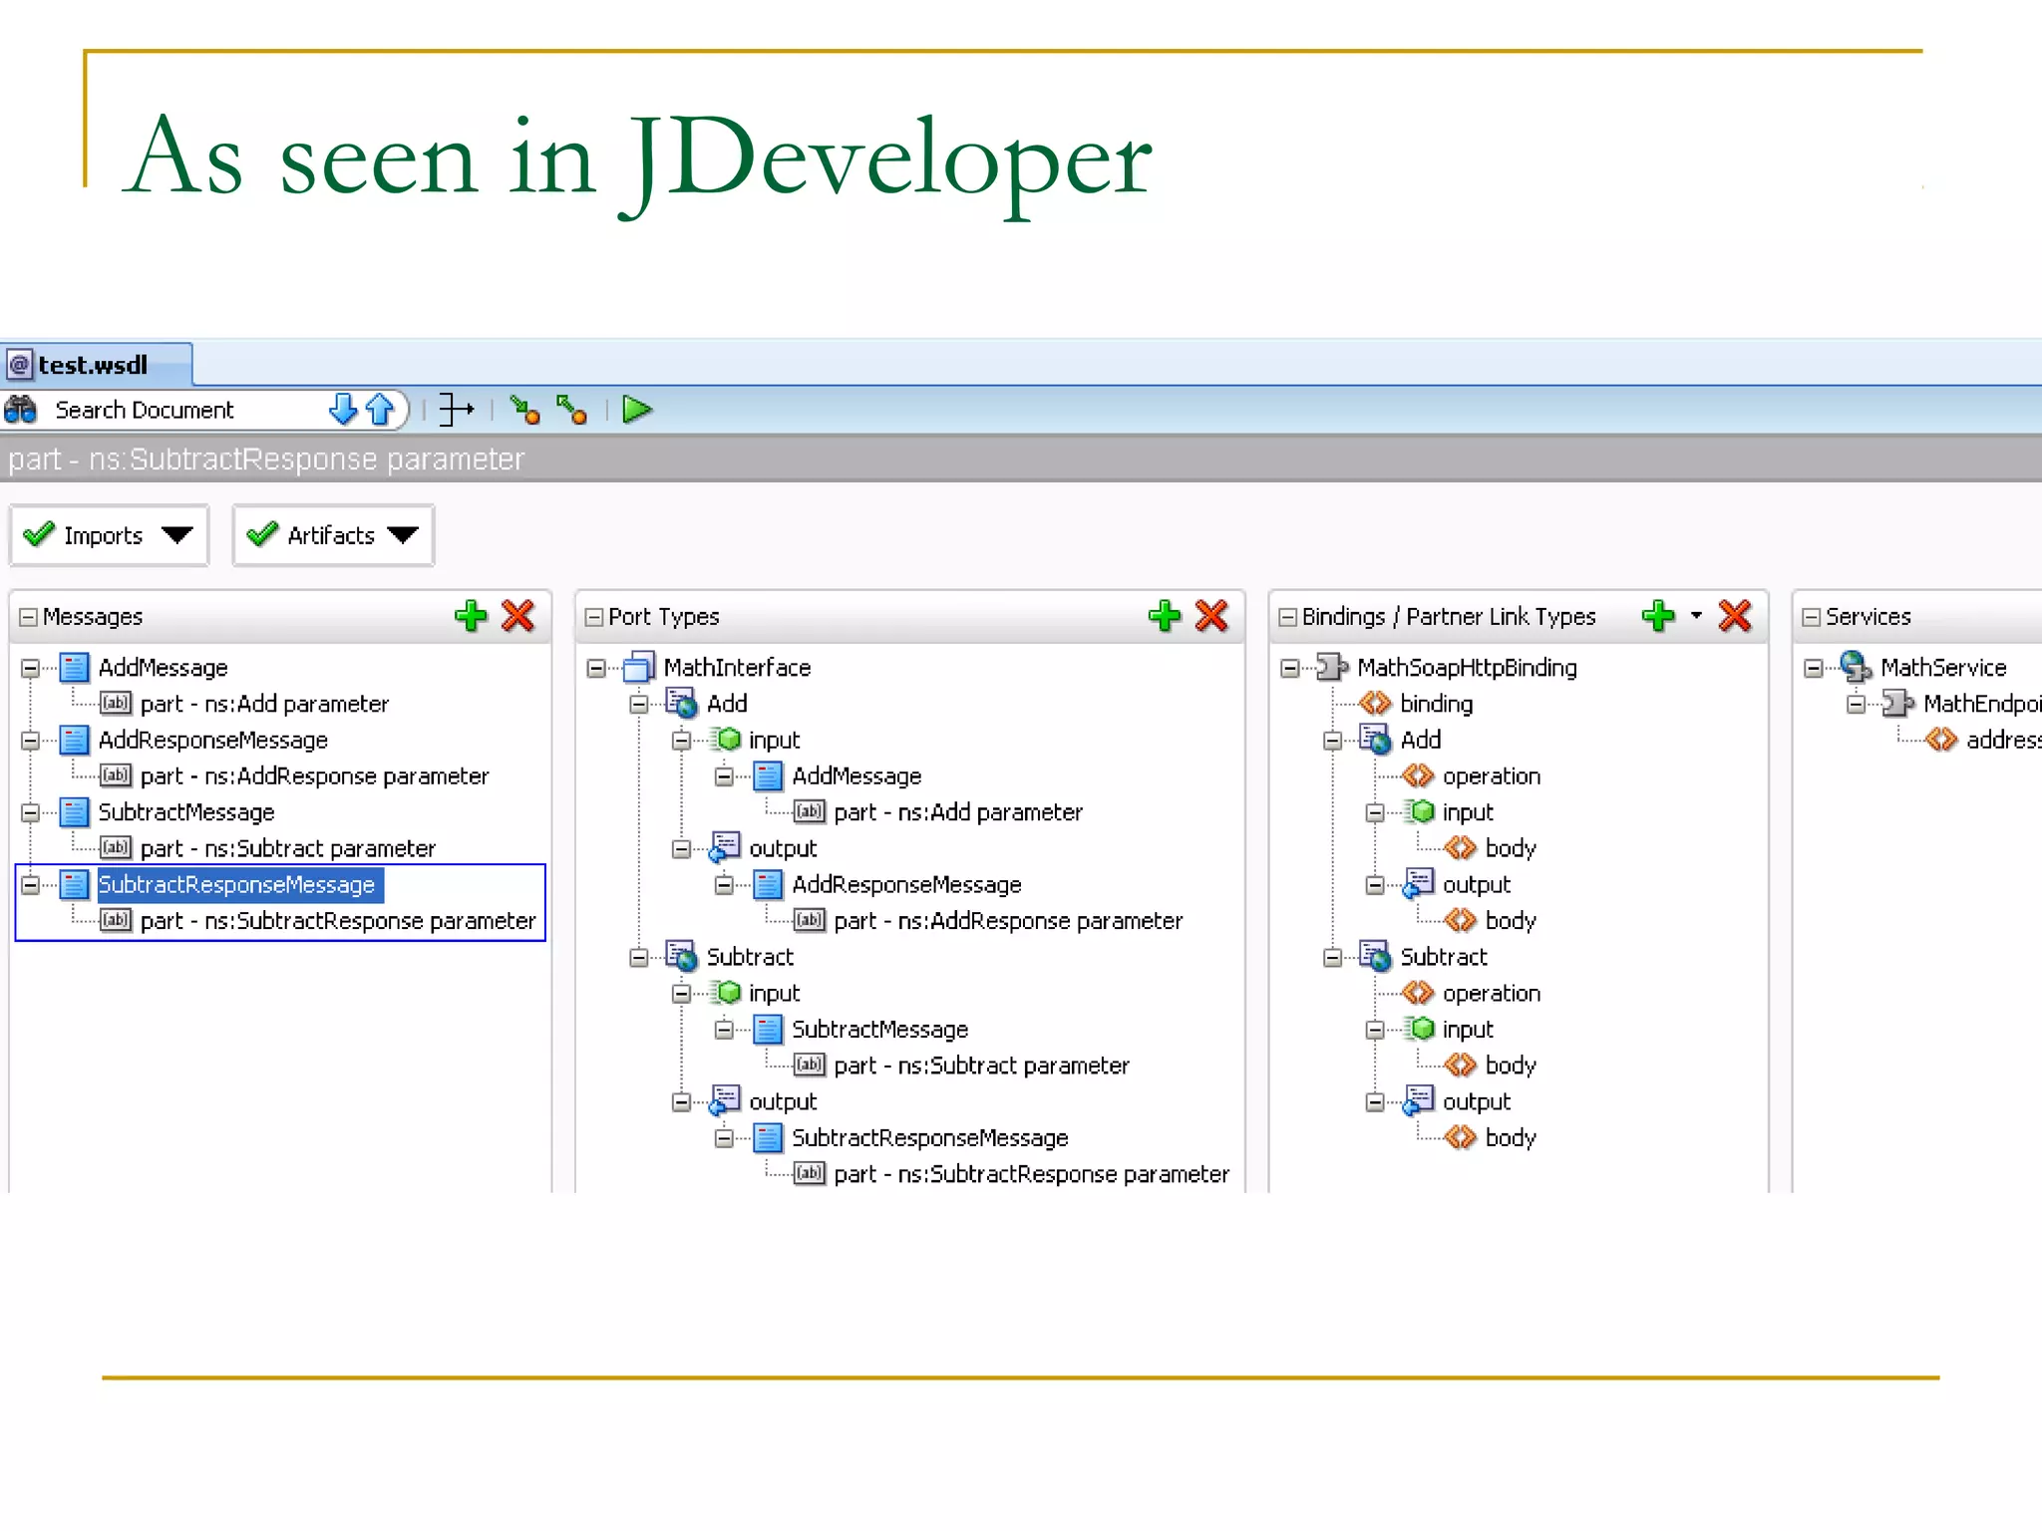Select MathService in Services panel
Screen dimensions: 2042x1531
point(1942,668)
